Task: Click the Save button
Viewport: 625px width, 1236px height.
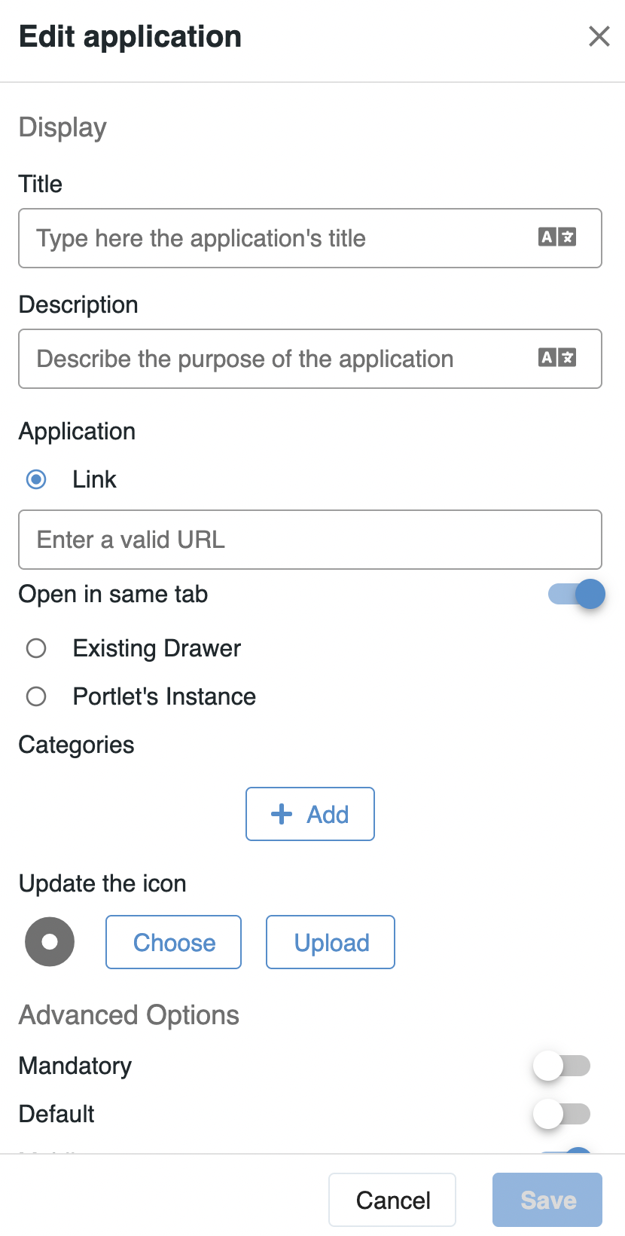Action: point(547,1200)
